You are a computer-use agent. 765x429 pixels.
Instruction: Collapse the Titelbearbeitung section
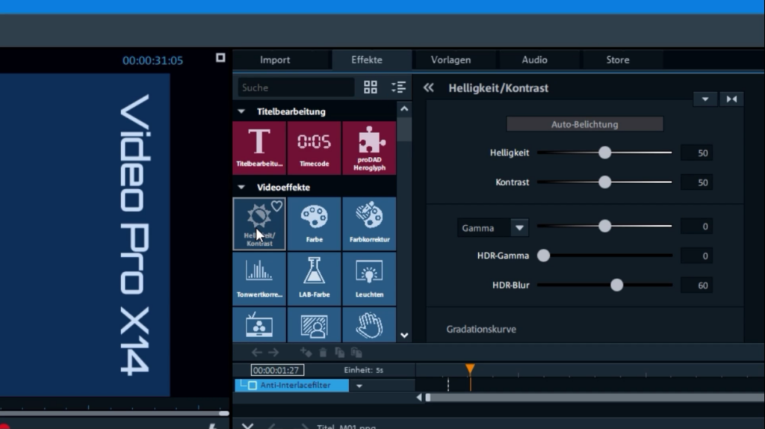click(241, 112)
